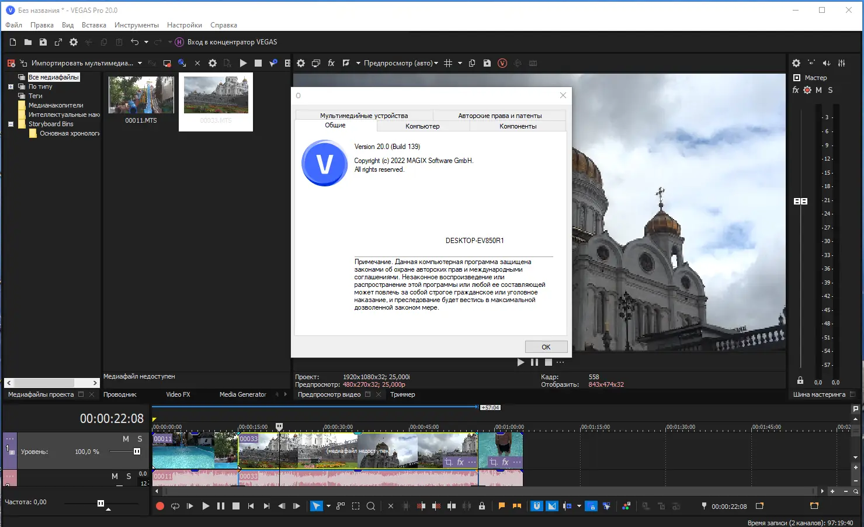Screen dimensions: 864x527
Task: Collapse the Storyboard Bins tree node
Action: (11, 124)
